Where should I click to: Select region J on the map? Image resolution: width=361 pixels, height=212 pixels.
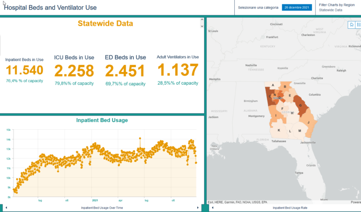(x=308, y=122)
